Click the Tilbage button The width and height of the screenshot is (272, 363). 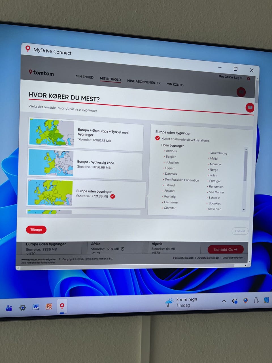click(x=36, y=230)
